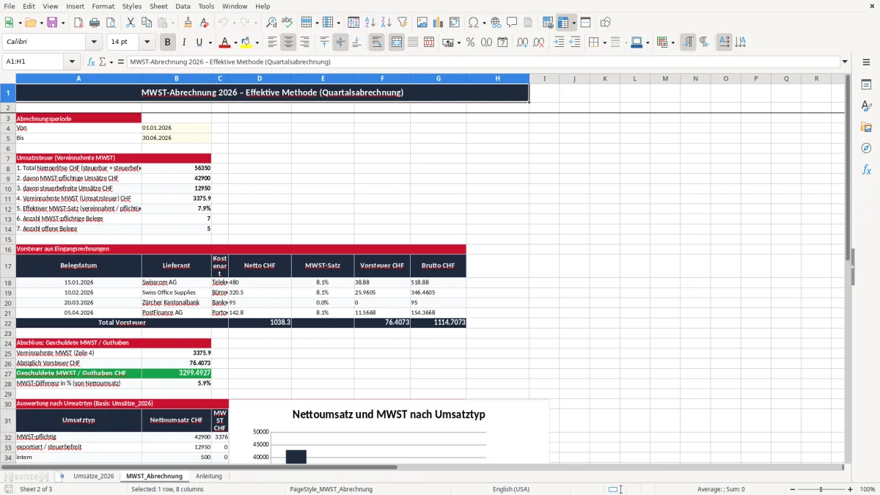Insert Image icon in toolbar
Viewport: 880px width, 495px height.
click(422, 23)
